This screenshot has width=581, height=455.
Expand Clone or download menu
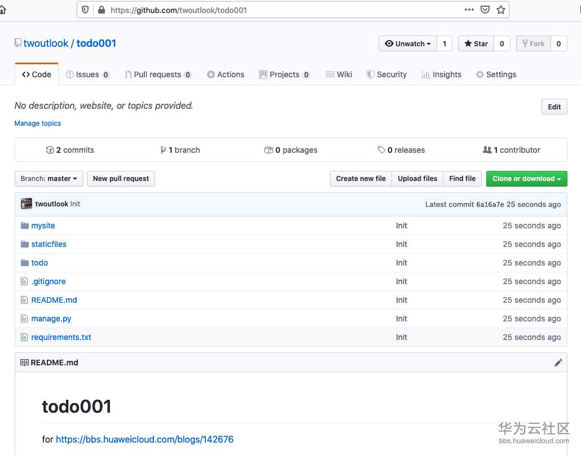[526, 178]
